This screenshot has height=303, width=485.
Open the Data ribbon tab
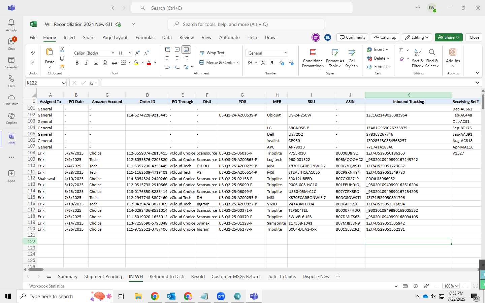click(x=167, y=37)
